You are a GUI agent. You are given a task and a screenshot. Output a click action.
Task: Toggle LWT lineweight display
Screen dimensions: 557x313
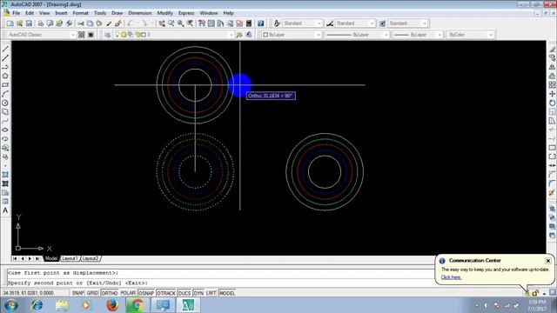pyautogui.click(x=211, y=293)
